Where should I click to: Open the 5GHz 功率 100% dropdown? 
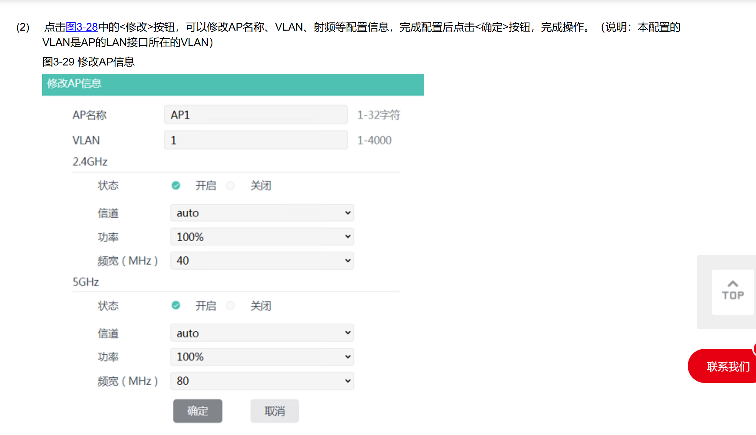pyautogui.click(x=262, y=357)
